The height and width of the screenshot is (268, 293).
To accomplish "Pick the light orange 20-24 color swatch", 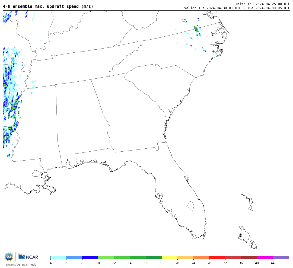I will 185,258.
